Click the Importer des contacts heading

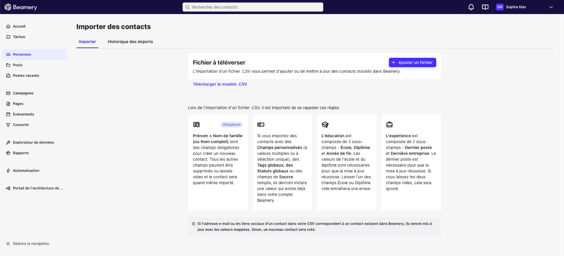113,27
